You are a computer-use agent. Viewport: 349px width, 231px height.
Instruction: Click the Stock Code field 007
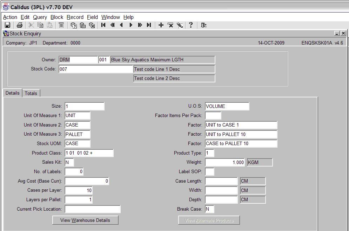click(x=96, y=69)
